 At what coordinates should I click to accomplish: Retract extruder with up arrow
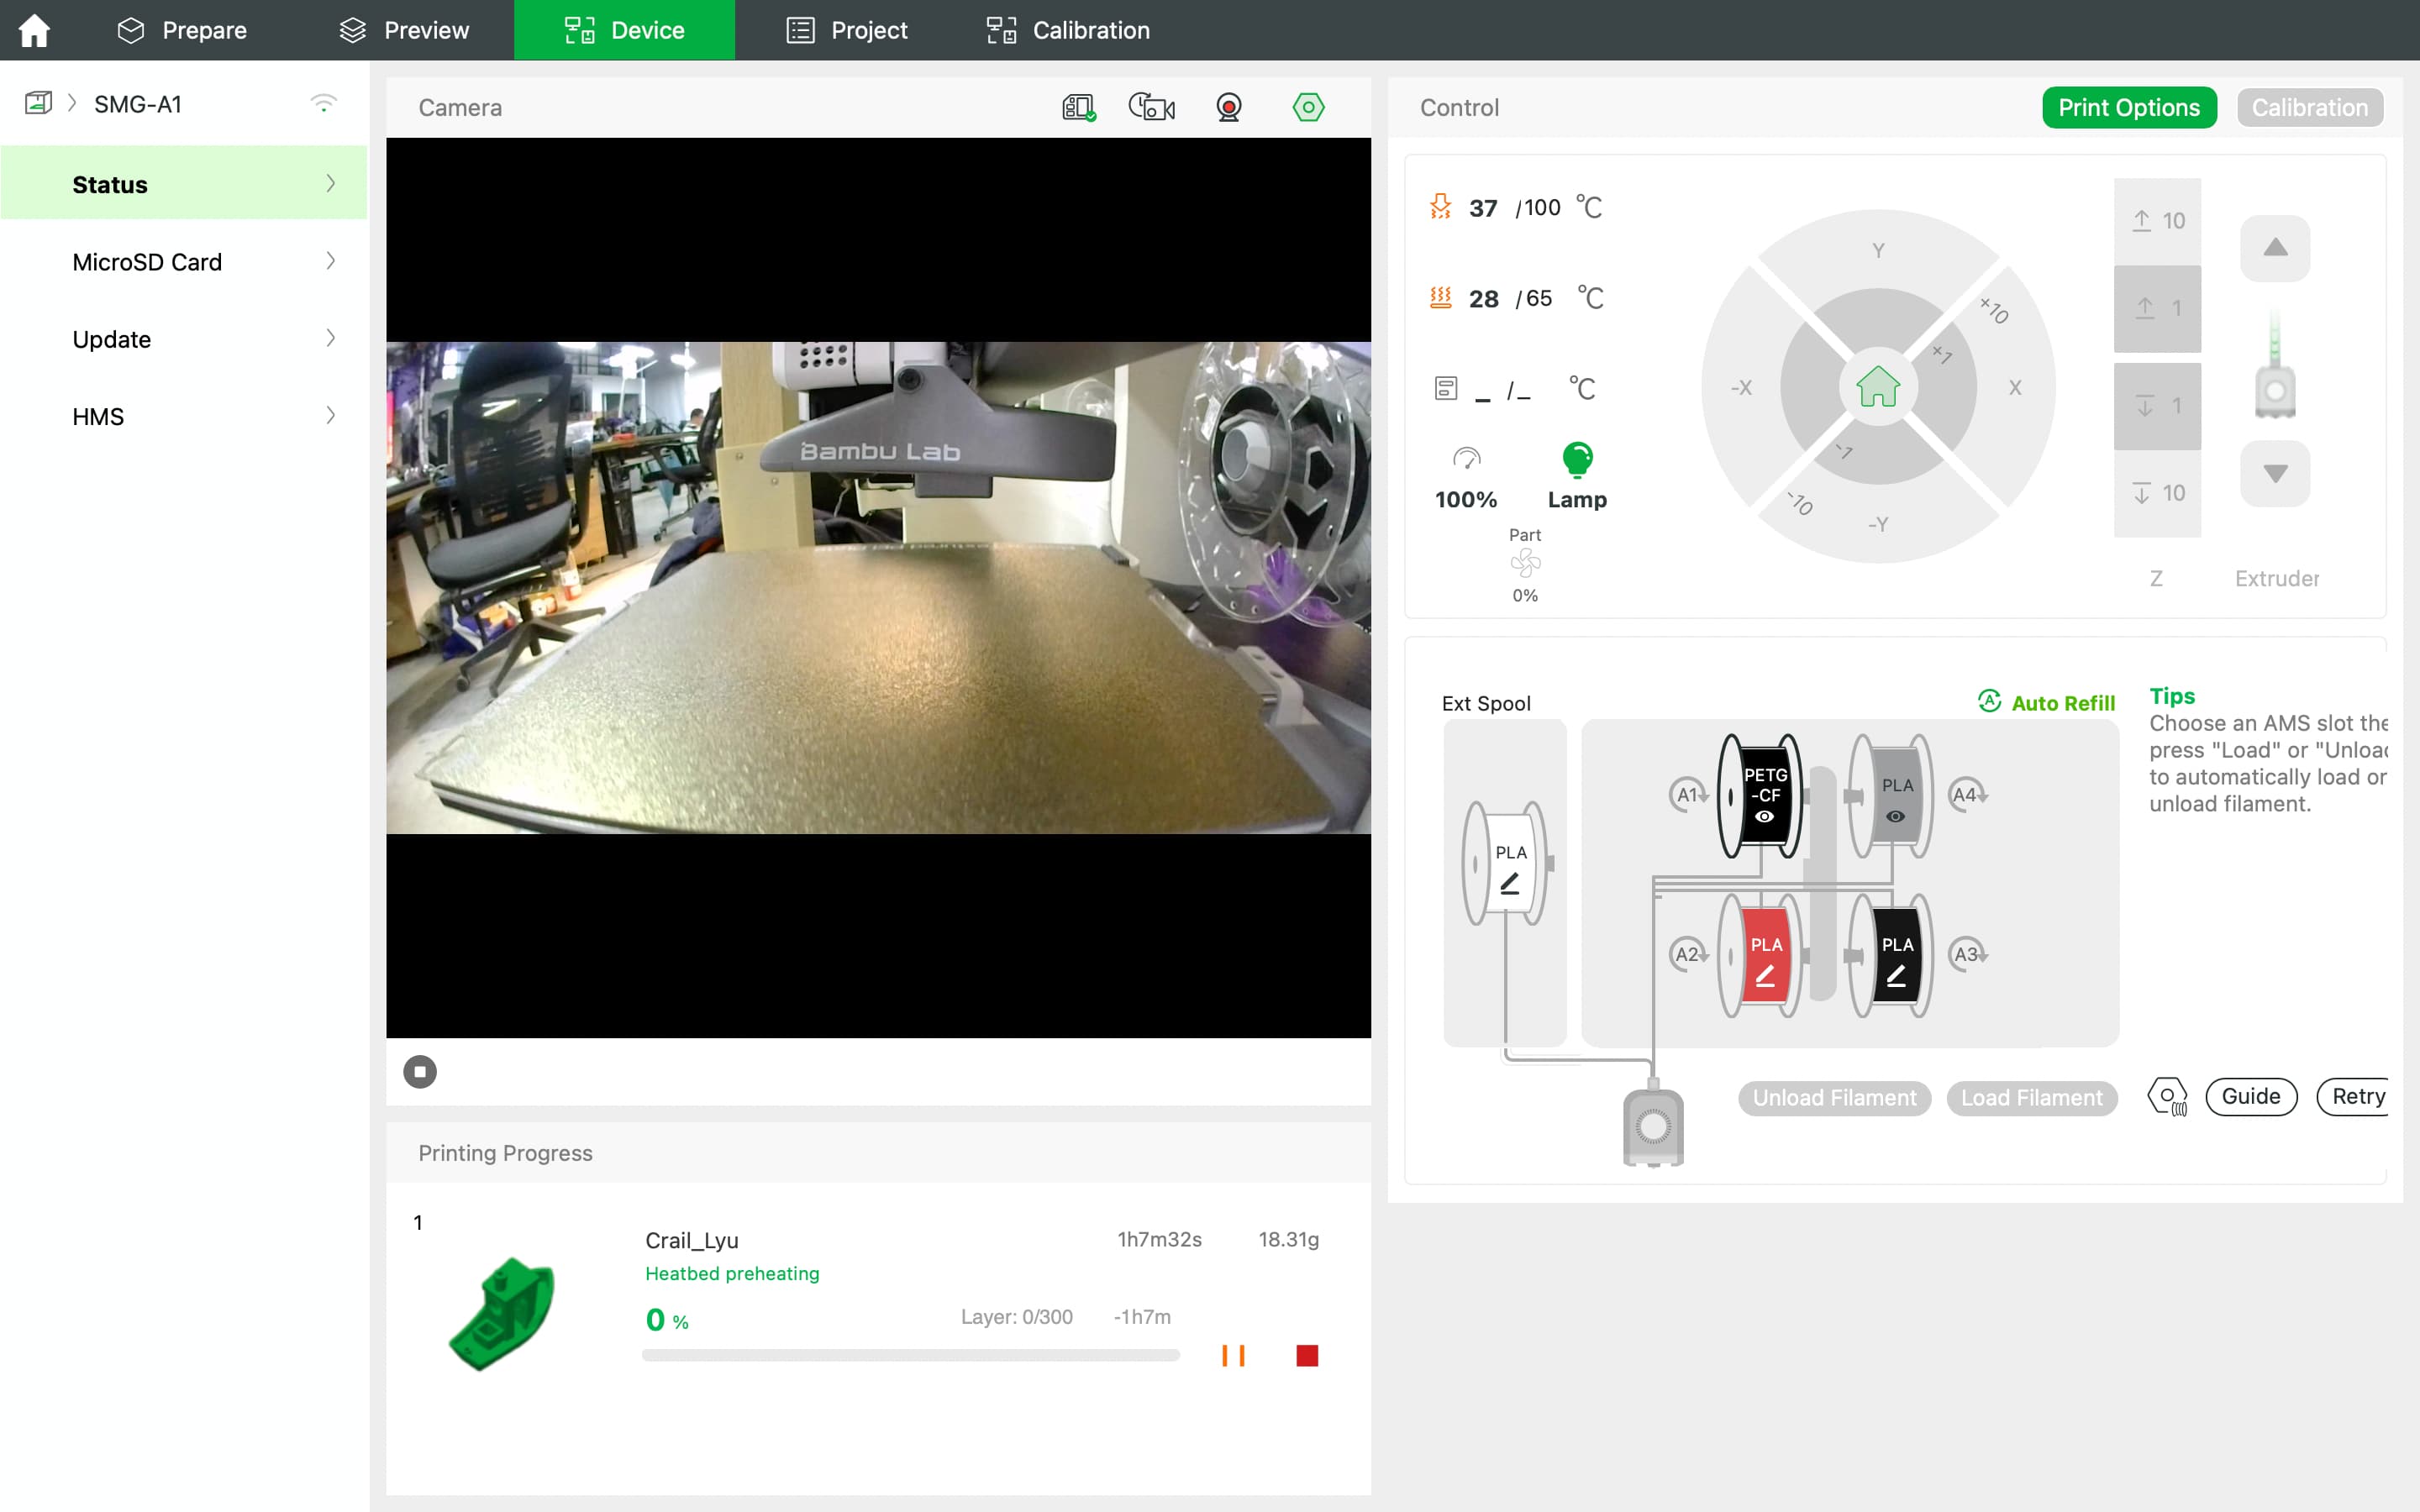[2275, 247]
